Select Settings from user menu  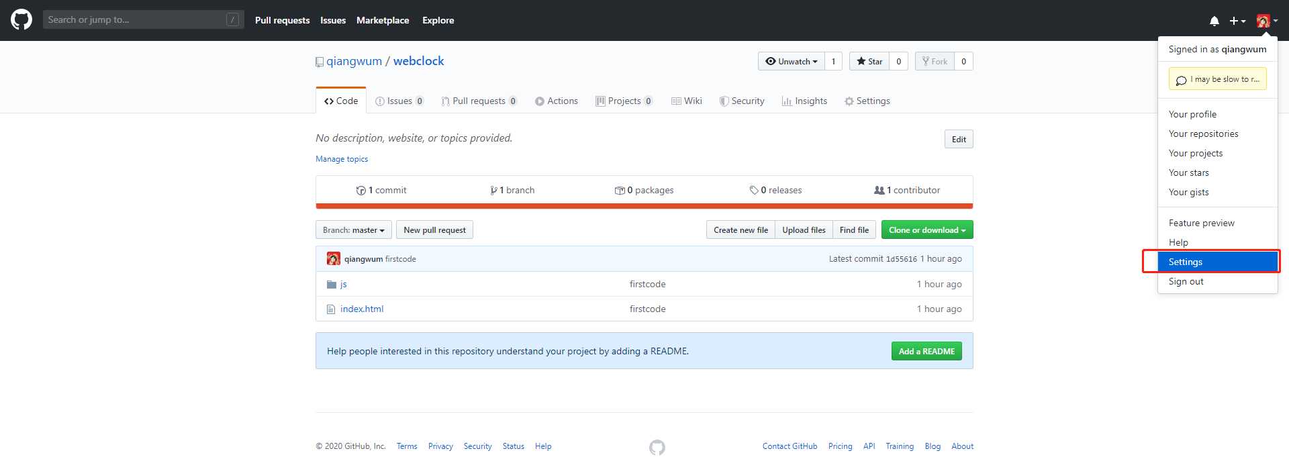[1218, 262]
